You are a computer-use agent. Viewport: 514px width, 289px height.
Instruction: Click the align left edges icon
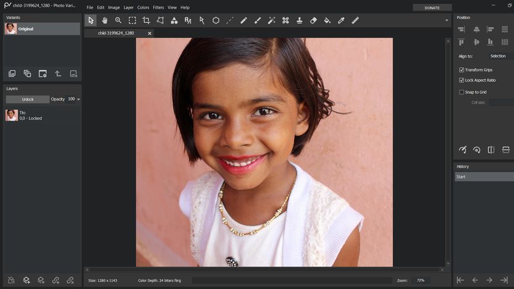click(x=491, y=30)
